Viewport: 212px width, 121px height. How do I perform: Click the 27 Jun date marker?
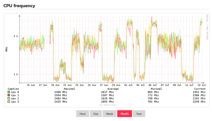(104, 85)
